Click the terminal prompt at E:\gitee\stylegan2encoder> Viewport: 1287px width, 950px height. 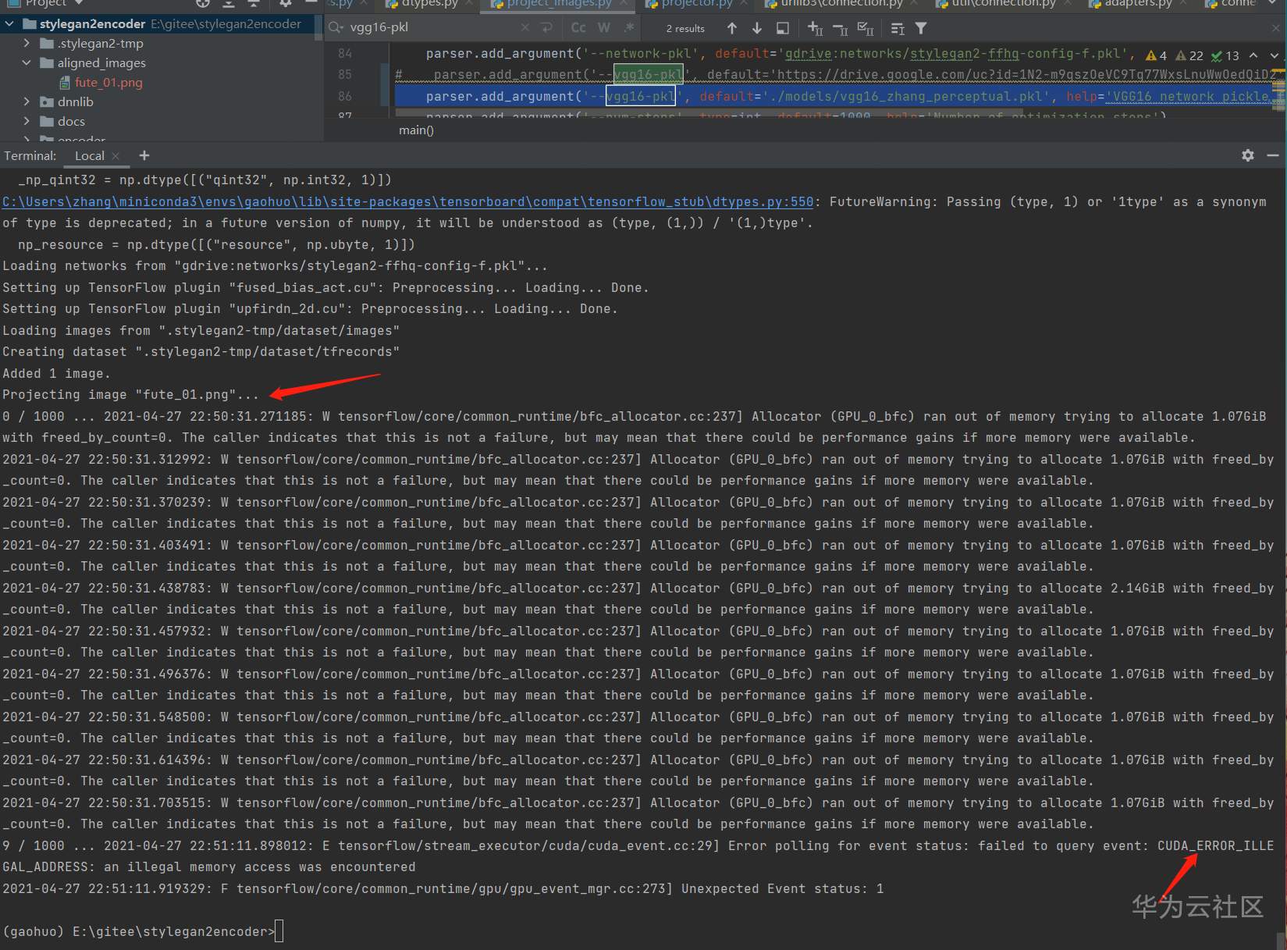139,931
